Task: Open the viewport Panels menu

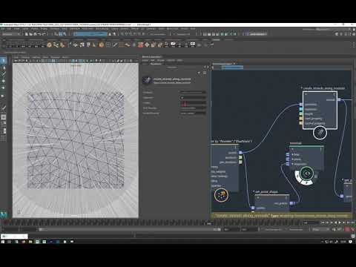Action: pos(65,57)
